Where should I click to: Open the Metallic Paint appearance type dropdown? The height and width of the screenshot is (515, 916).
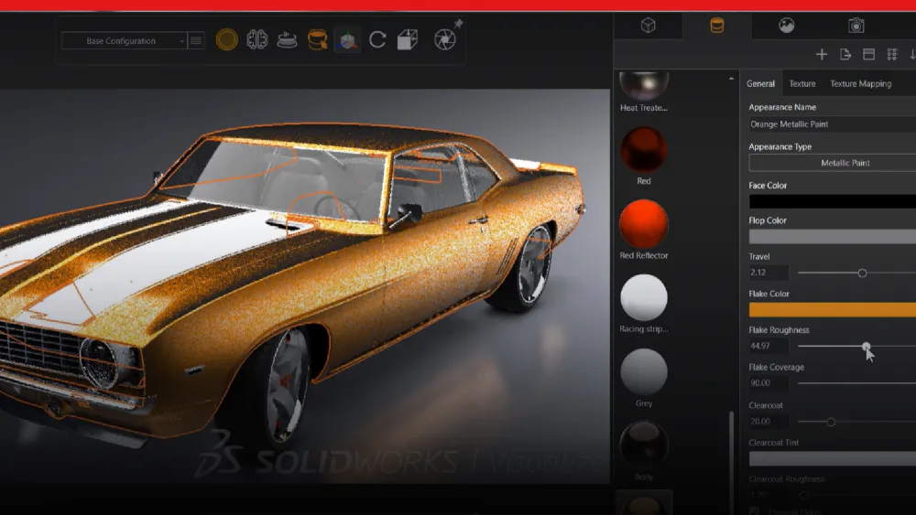[833, 163]
